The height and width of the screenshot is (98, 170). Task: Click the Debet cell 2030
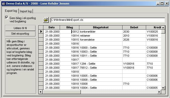click(x=134, y=32)
